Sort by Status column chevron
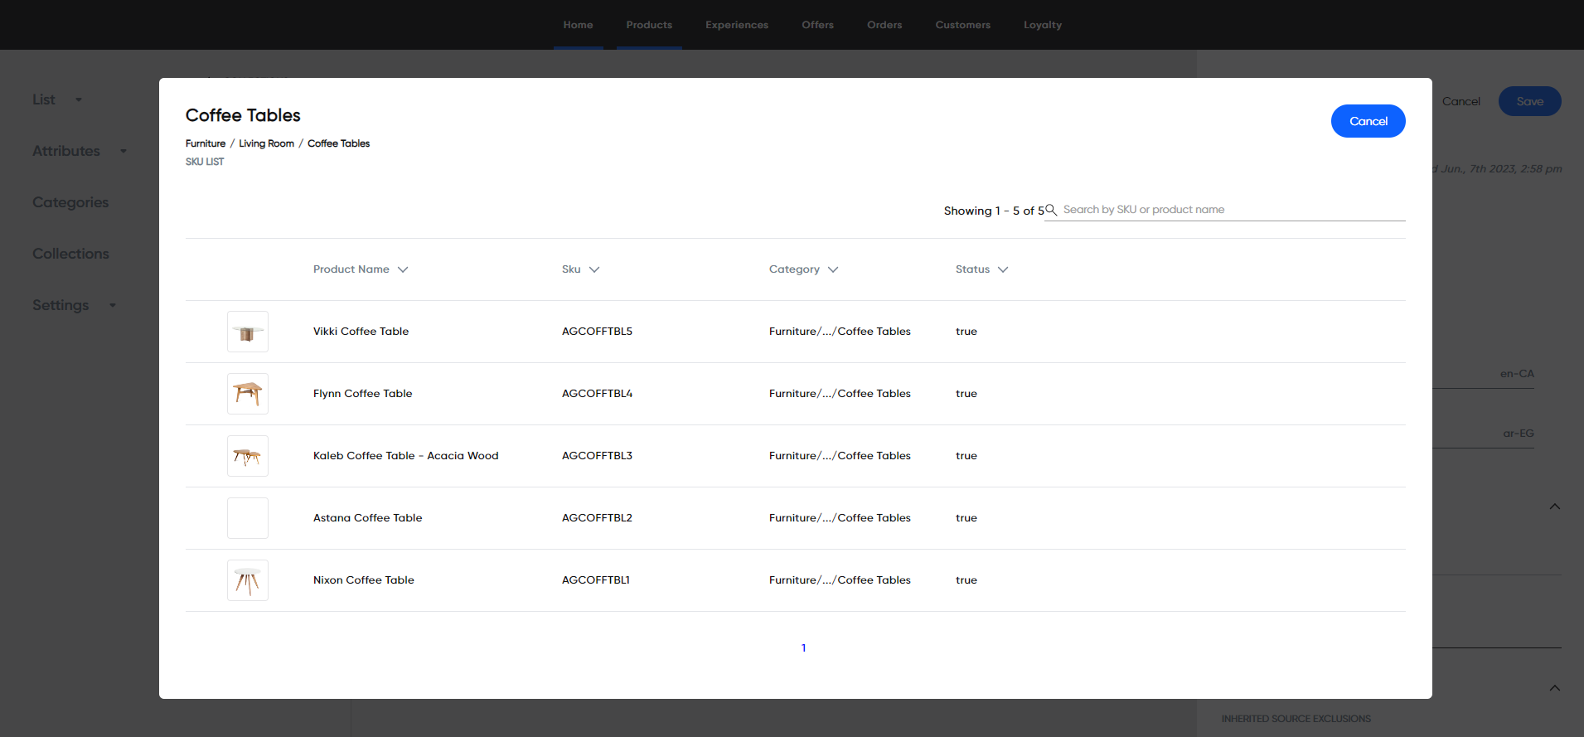1584x737 pixels. point(1003,269)
